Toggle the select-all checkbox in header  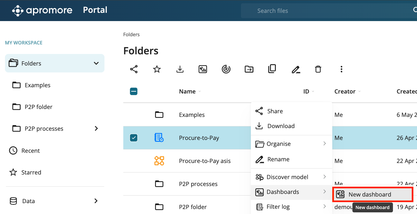(134, 92)
